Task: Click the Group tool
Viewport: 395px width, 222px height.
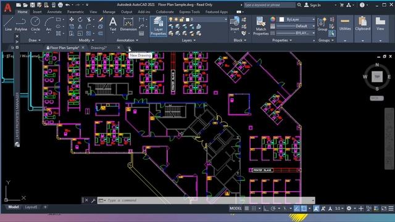Action: coord(322,25)
